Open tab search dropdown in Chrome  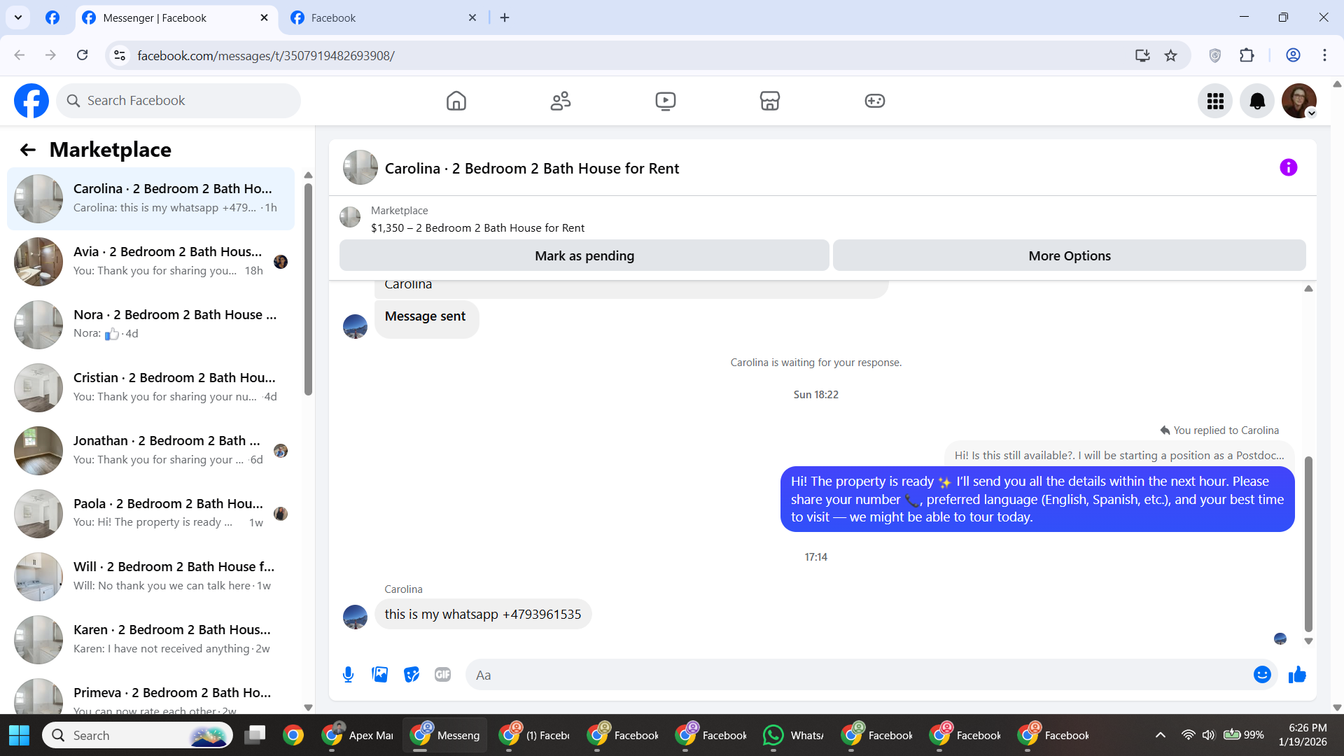(18, 17)
